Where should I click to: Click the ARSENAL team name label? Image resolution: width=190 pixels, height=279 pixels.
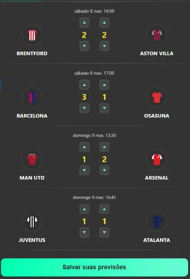pos(157,178)
